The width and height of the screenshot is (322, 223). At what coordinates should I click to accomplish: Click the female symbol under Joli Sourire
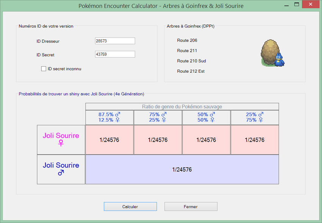(x=61, y=143)
